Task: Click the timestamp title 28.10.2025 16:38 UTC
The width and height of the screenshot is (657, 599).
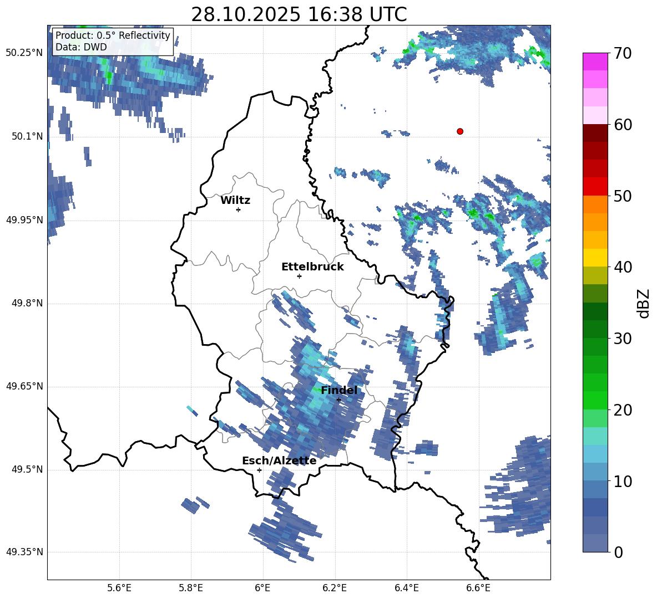Action: point(299,14)
